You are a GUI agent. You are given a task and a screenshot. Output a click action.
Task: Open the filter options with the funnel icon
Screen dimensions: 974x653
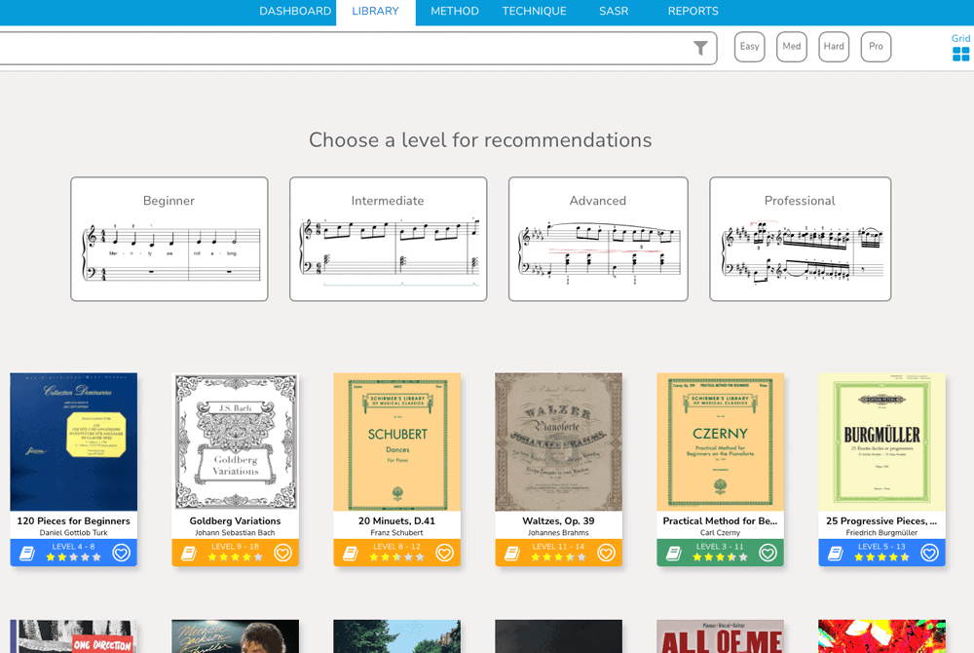[701, 47]
